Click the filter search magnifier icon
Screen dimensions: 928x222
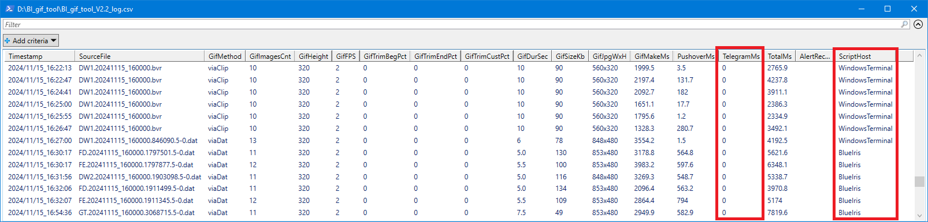(x=904, y=24)
